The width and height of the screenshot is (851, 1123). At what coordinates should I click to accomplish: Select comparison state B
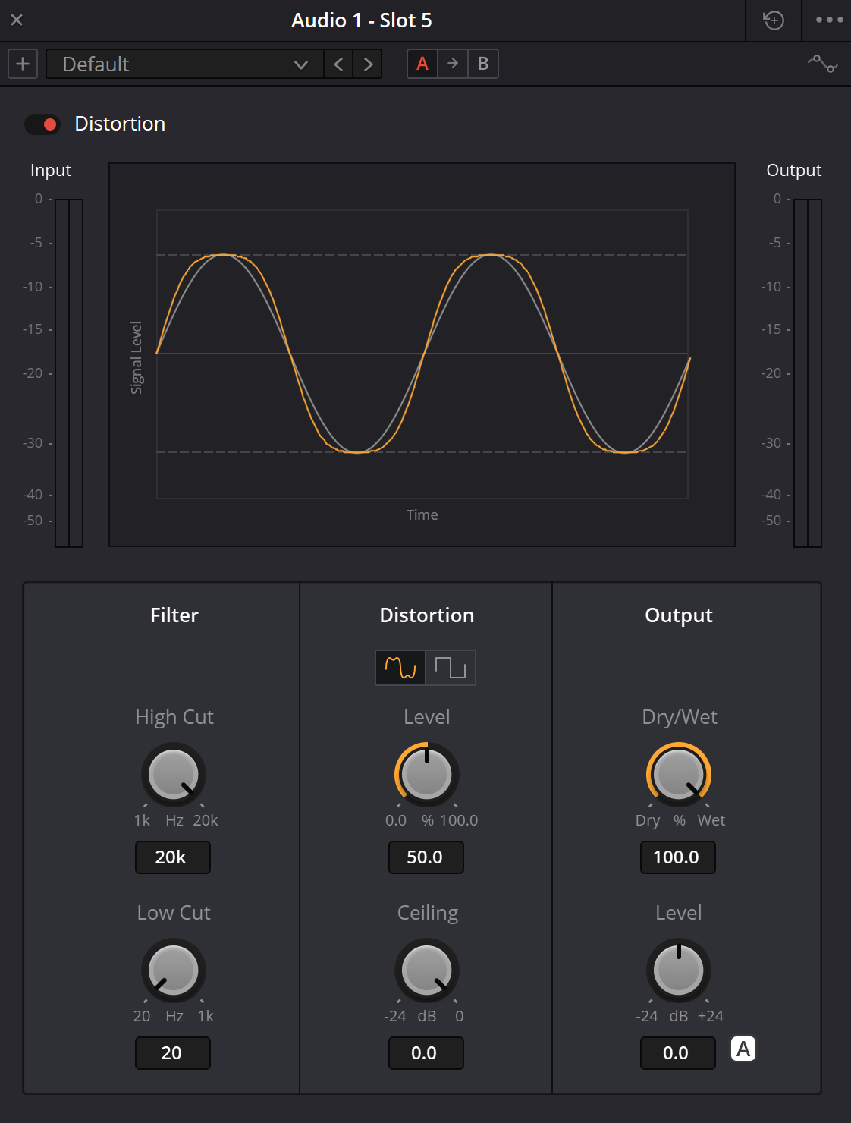(483, 64)
